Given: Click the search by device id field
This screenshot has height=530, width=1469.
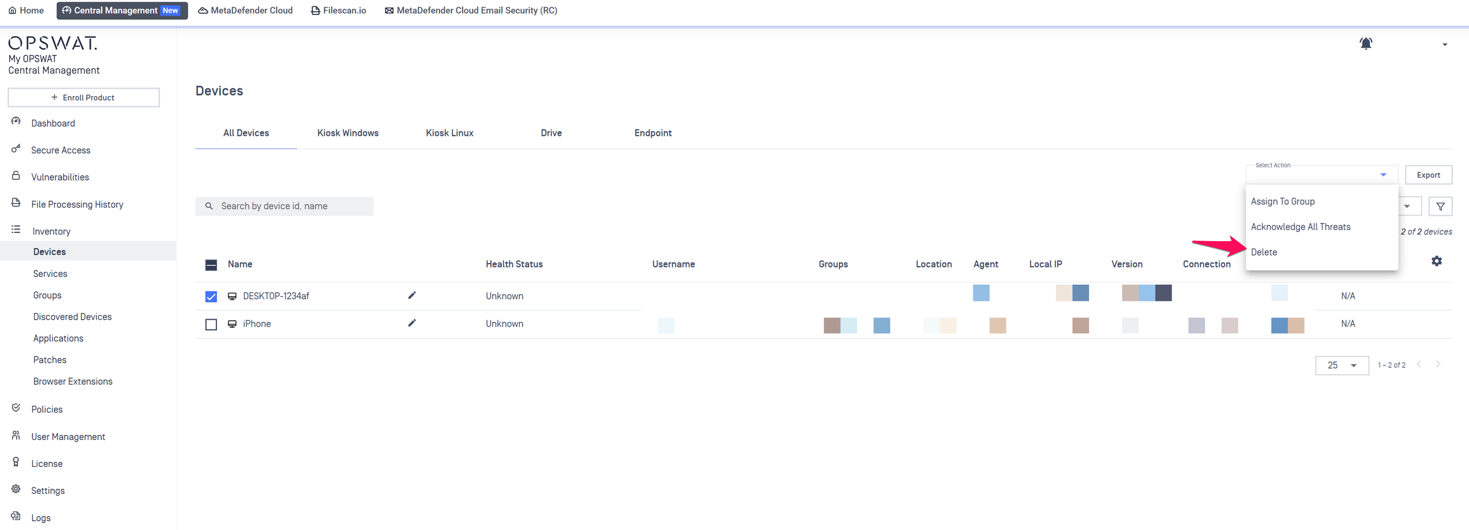Looking at the screenshot, I should (x=293, y=206).
